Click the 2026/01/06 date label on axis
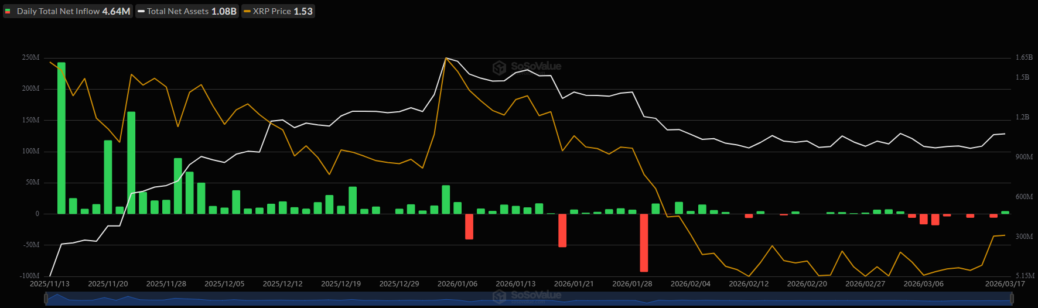This screenshot has width=1038, height=308. (x=457, y=284)
